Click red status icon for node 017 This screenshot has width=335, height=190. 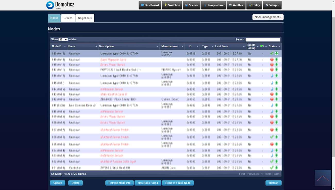[x=272, y=70]
